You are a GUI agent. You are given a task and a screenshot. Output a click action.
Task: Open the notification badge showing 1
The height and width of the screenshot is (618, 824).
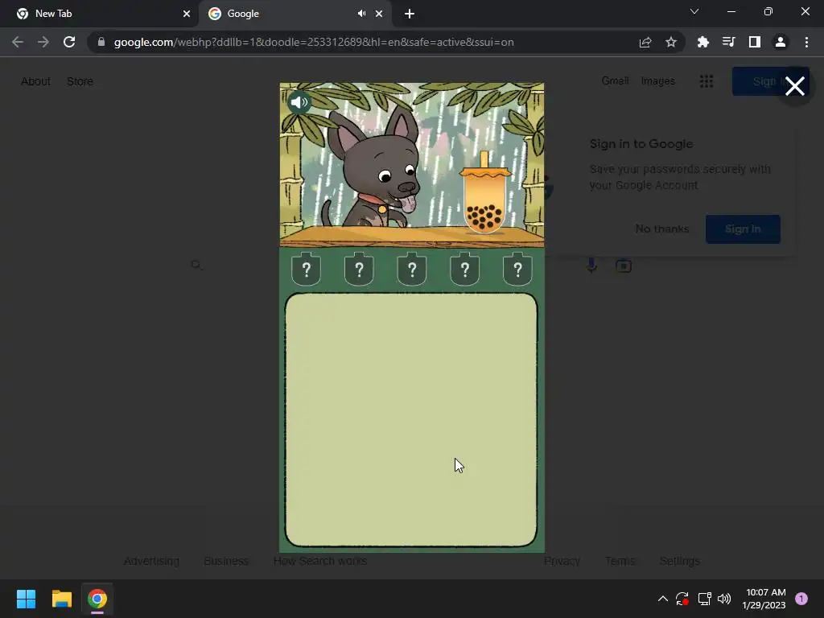click(801, 599)
